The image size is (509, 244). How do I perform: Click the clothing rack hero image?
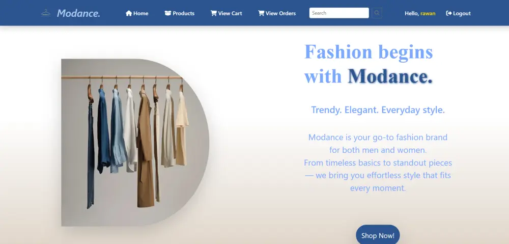tap(135, 142)
